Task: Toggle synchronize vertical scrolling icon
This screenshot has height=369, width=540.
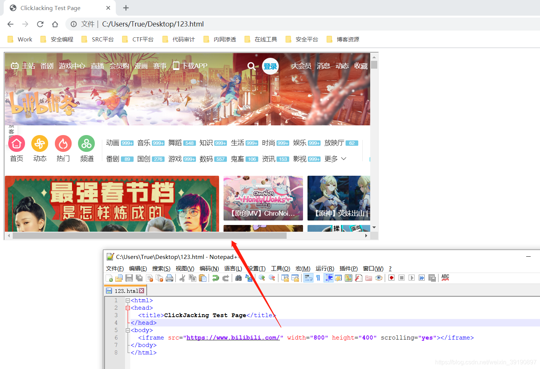Action: click(x=285, y=278)
